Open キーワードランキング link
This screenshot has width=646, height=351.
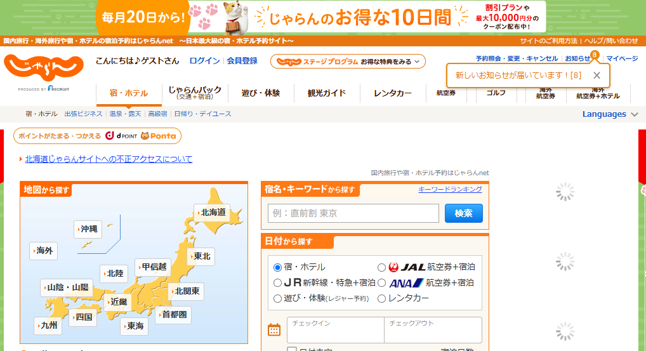pyautogui.click(x=450, y=189)
